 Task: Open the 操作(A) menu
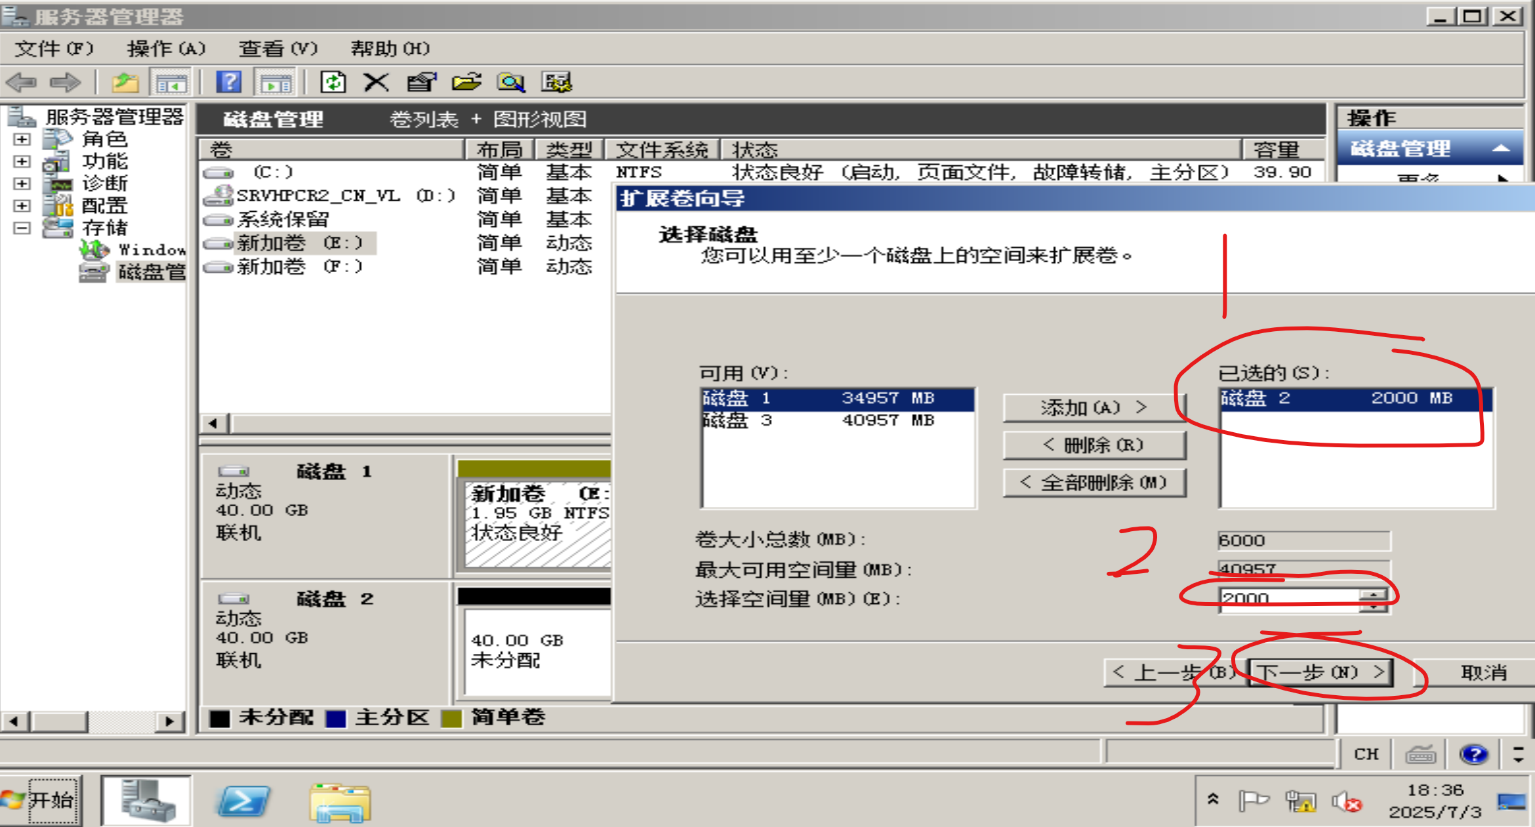[x=166, y=49]
